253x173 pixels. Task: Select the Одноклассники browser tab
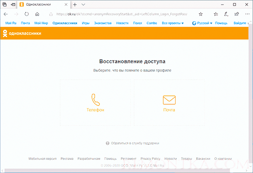(44, 5)
